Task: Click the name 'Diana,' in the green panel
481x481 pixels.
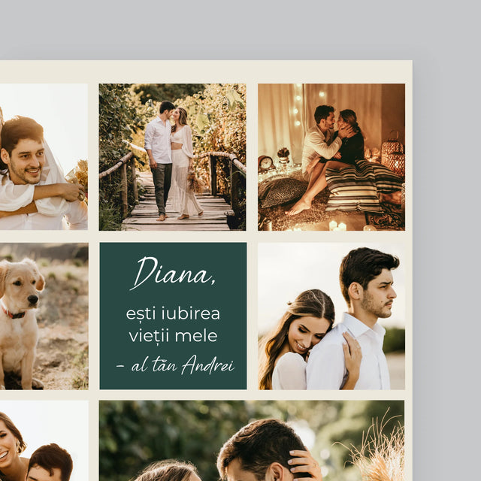Action: coord(172,273)
